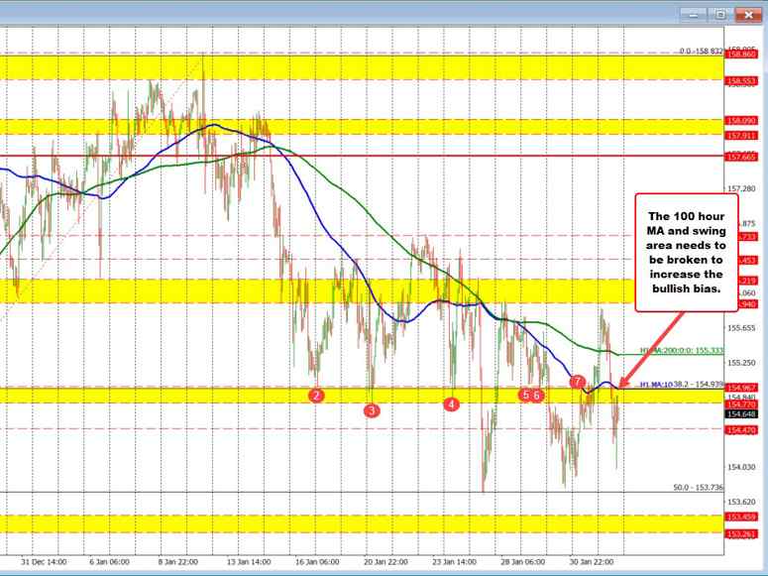Screen dimensions: 768x576
Task: Click the 16 Jan 06:00 time label
Action: [317, 562]
